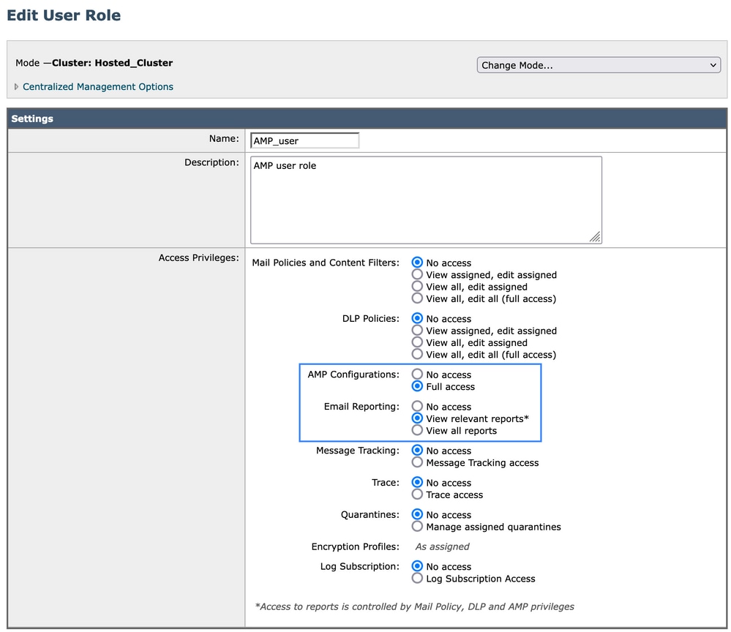This screenshot has height=632, width=731.
Task: Click inside the Description text area
Action: coord(426,200)
